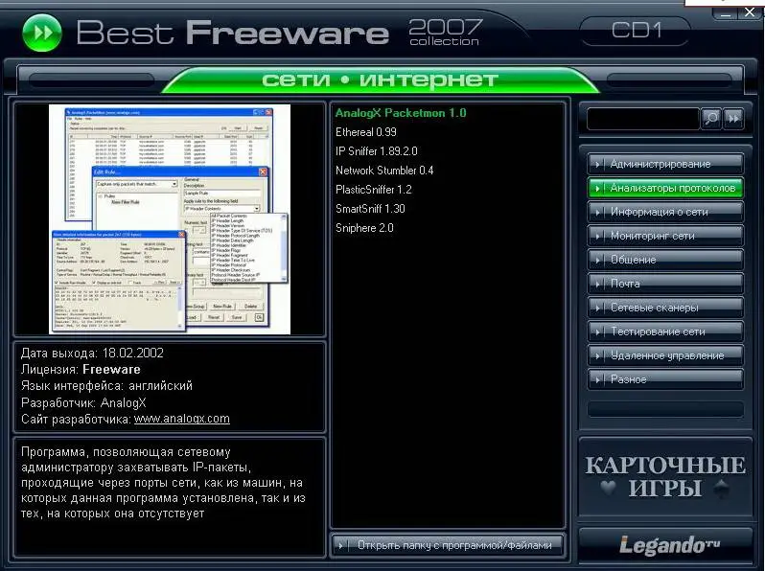The height and width of the screenshot is (571, 765).
Task: Open the Разное category
Action: [665, 378]
